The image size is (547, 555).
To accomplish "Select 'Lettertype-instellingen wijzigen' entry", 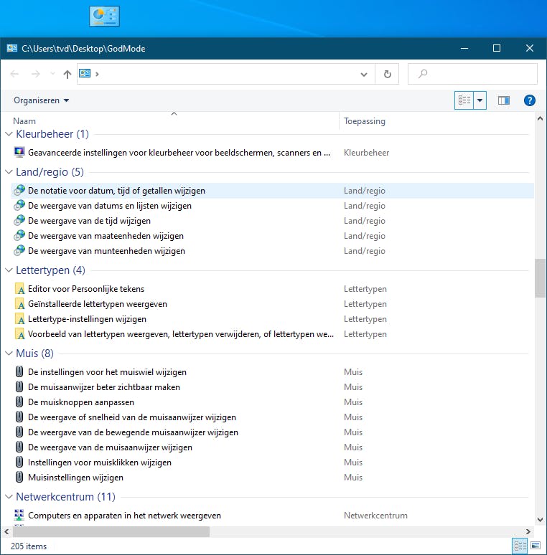I will point(87,319).
